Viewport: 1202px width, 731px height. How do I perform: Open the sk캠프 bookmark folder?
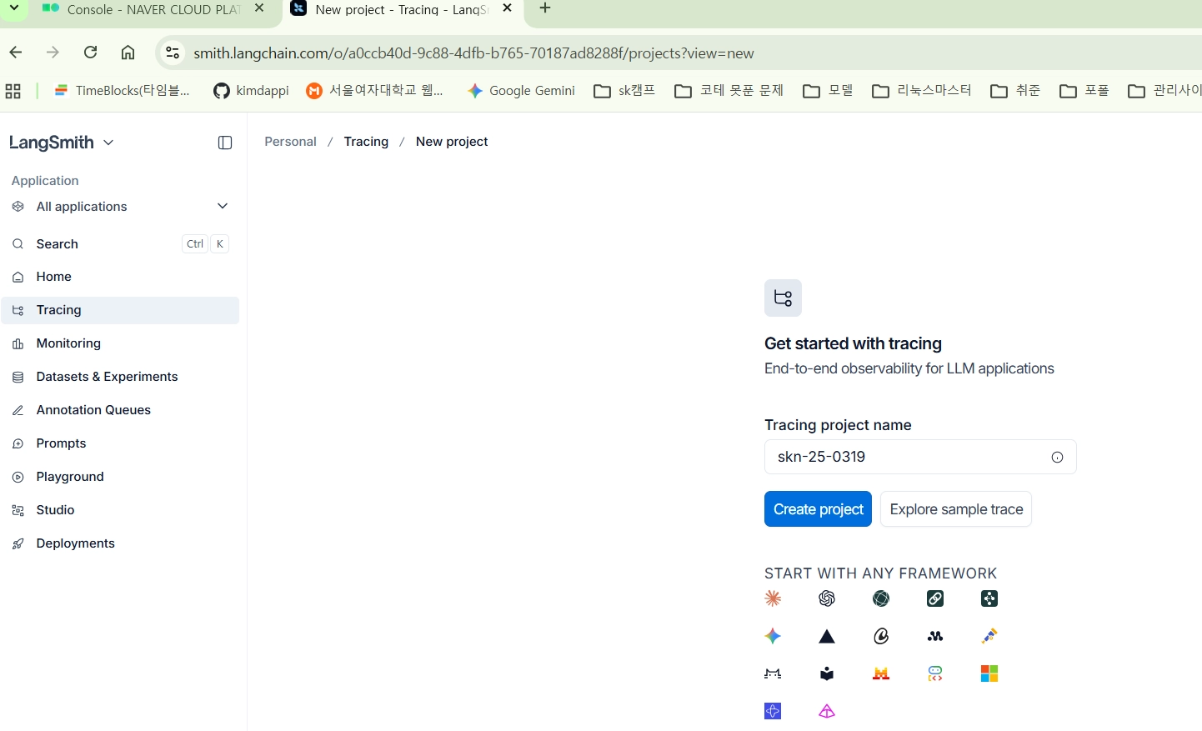click(x=624, y=91)
